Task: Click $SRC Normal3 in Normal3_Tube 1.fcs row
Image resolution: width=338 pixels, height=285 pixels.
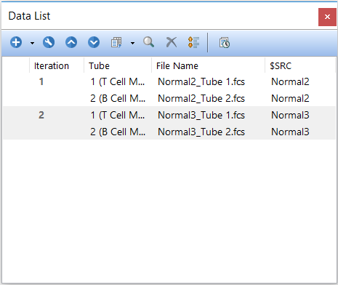Action: point(290,115)
